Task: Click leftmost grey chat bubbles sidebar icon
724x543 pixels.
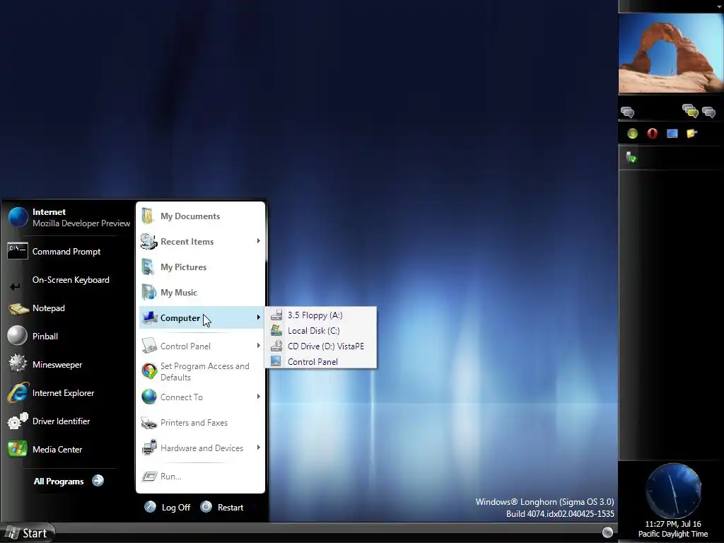Action: tap(627, 112)
